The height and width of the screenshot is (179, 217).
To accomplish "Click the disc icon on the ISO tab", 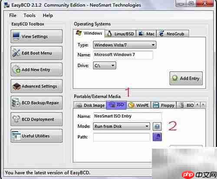I will (x=112, y=105).
